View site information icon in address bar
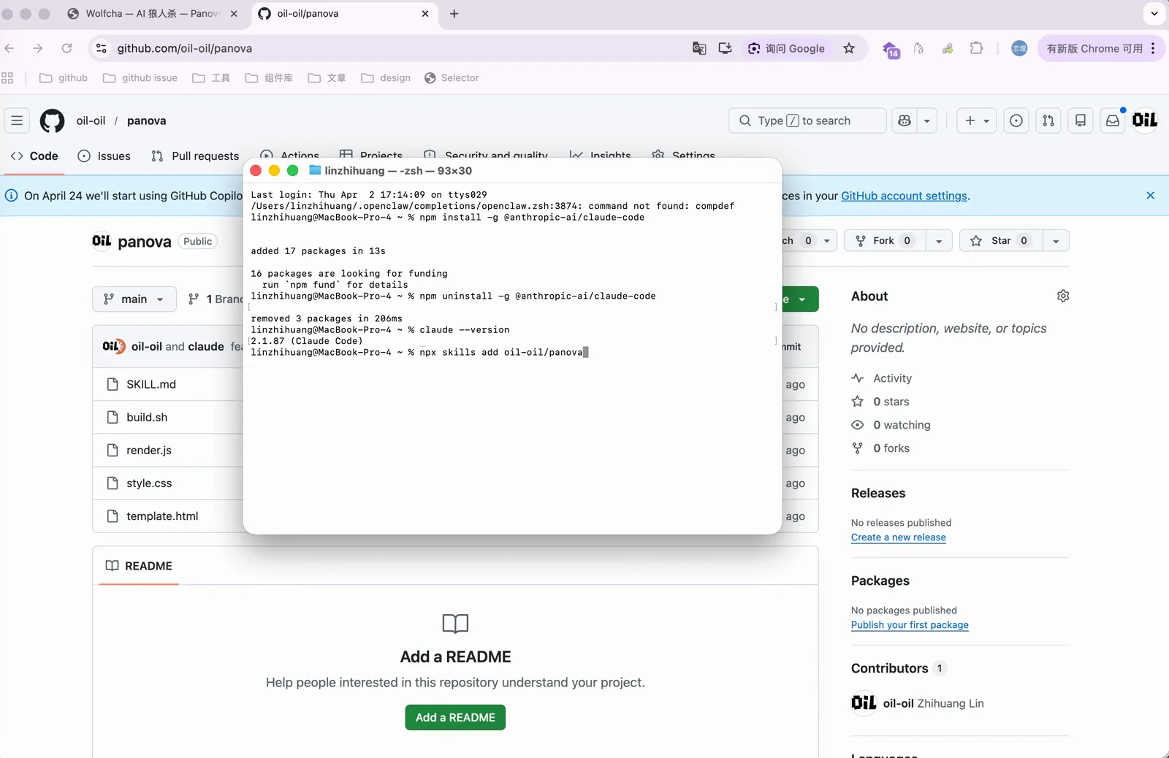Image resolution: width=1169 pixels, height=758 pixels. coord(102,48)
